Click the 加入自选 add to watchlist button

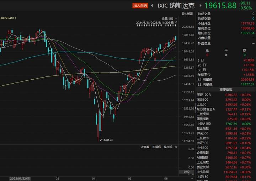coord(140,6)
